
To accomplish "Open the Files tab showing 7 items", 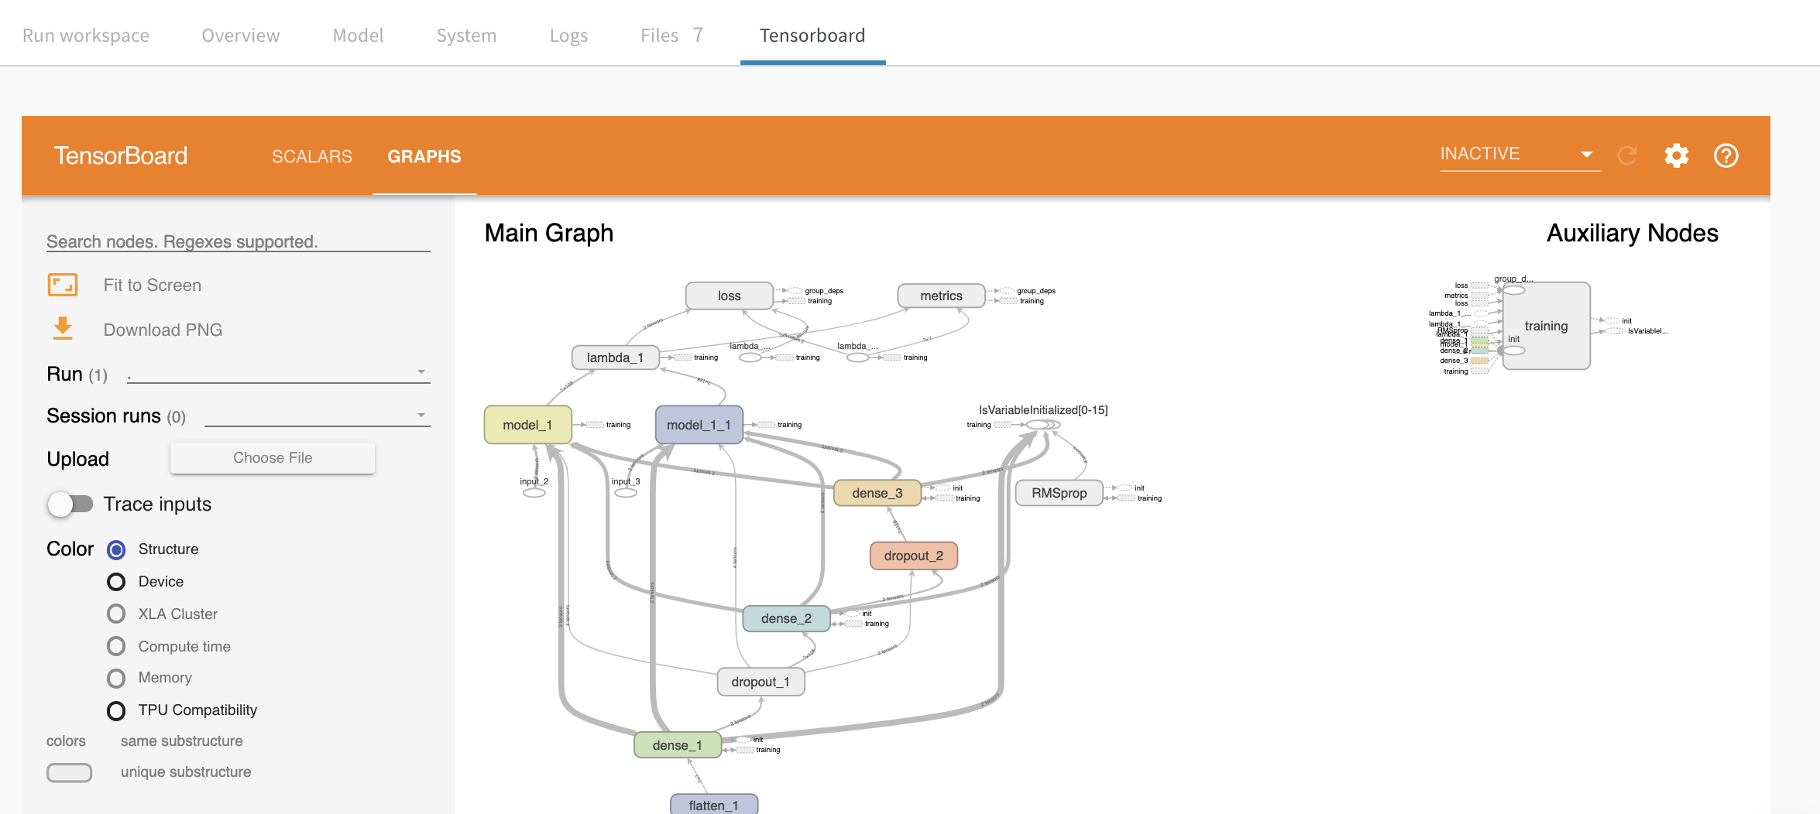I will 671,35.
